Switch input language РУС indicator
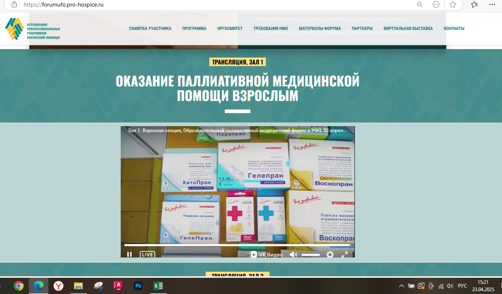 point(463,286)
